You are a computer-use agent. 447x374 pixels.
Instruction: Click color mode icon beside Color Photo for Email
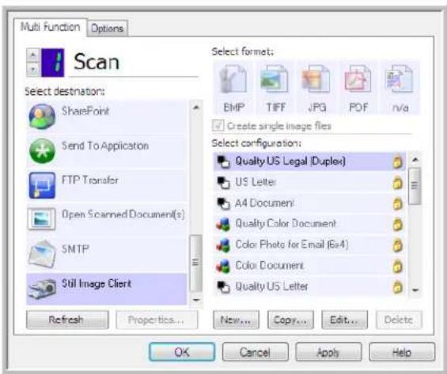pyautogui.click(x=223, y=245)
